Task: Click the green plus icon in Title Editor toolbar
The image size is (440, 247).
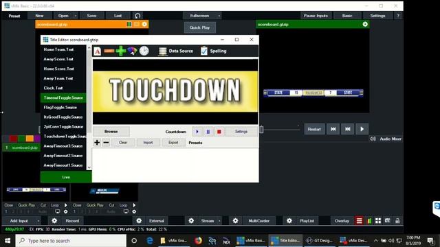Action: [121, 51]
